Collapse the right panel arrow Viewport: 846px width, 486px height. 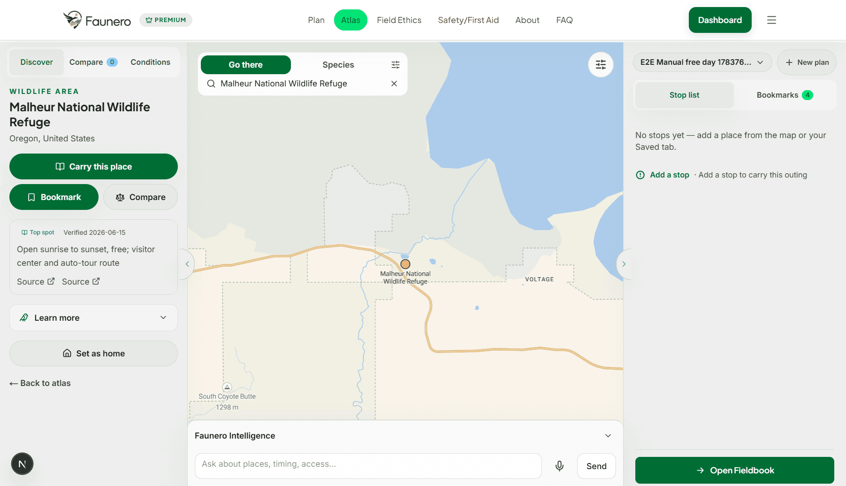click(624, 264)
